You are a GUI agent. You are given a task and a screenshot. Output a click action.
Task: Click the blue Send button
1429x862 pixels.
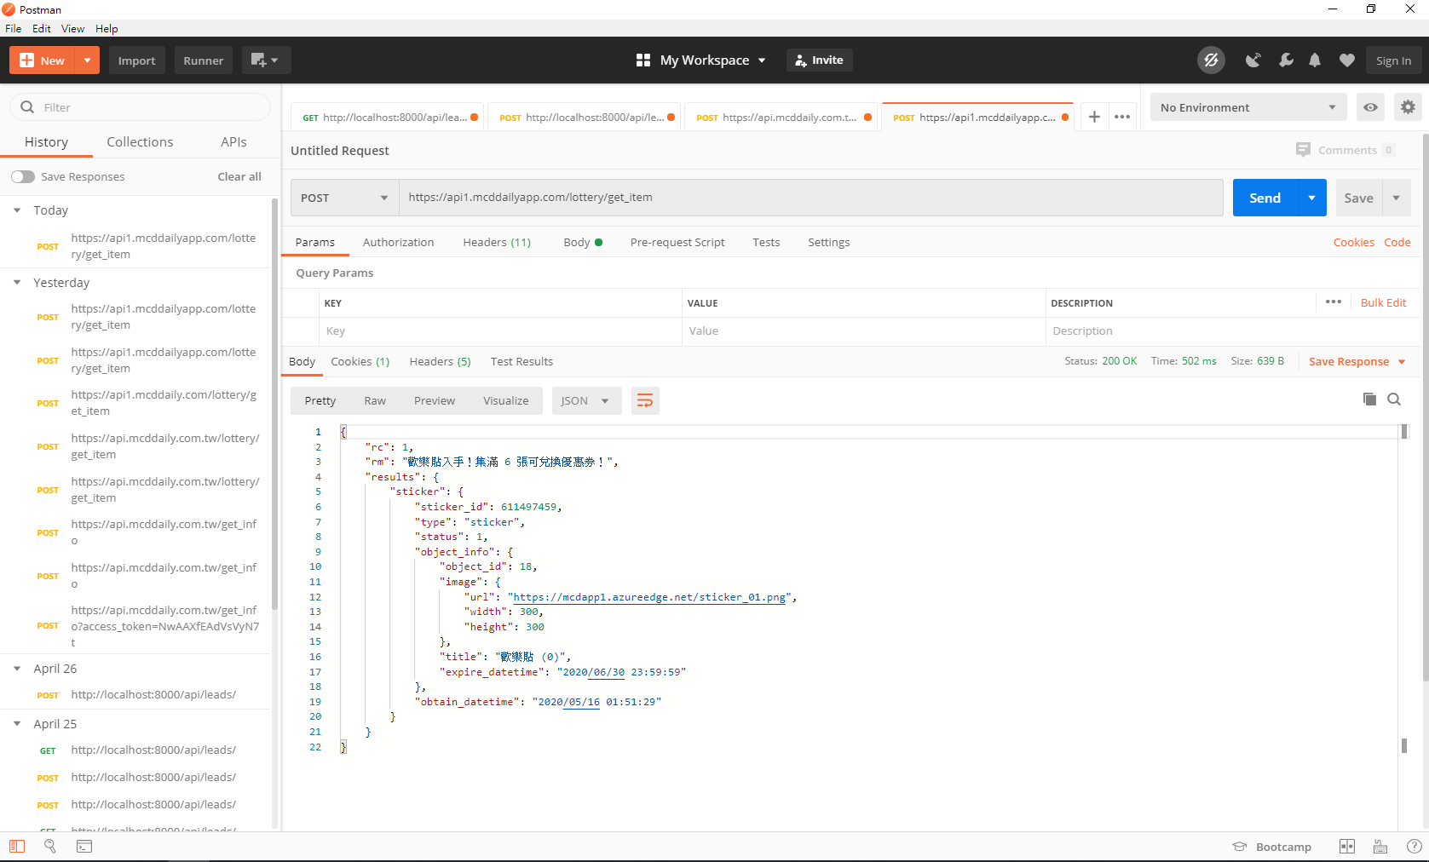click(x=1265, y=198)
